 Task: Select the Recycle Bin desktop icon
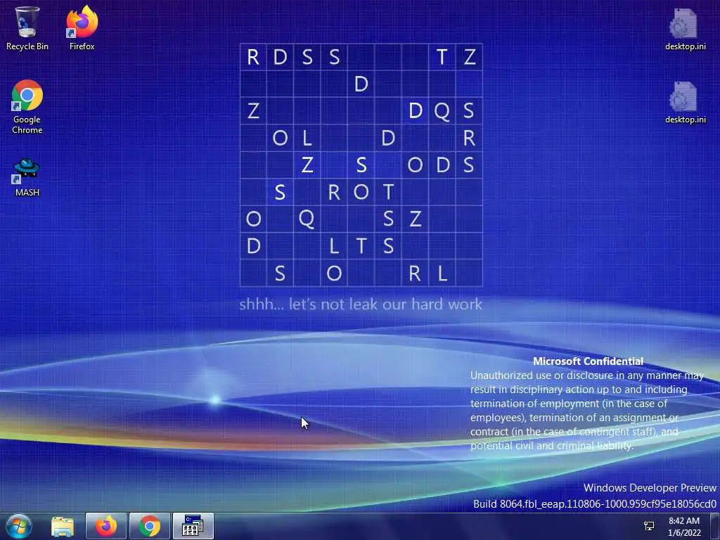27,28
